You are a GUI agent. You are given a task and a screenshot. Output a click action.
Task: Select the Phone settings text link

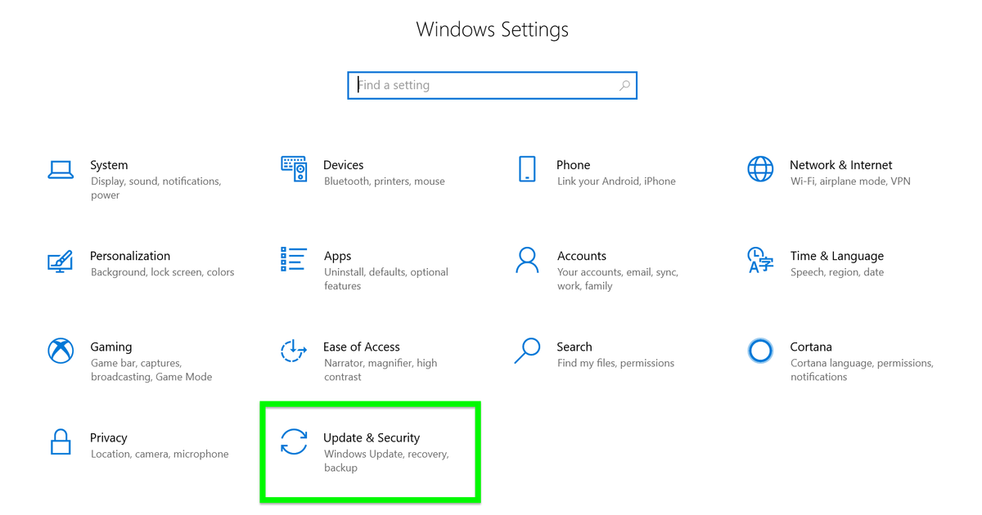pos(573,165)
